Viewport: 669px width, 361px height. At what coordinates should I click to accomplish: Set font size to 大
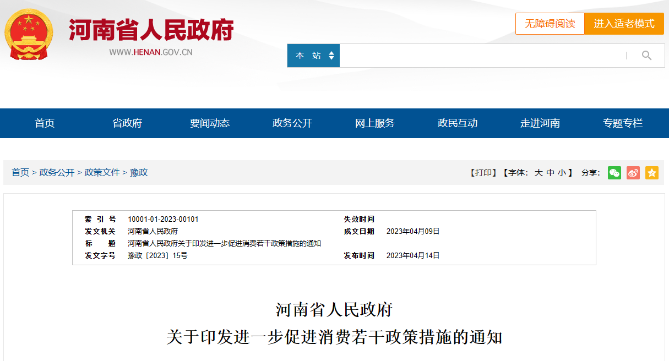pos(539,173)
